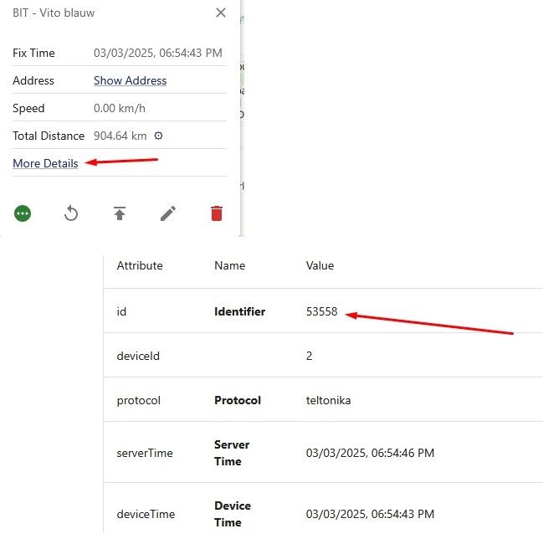Image resolution: width=543 pixels, height=539 pixels.
Task: Click the Show Address link
Action: tap(130, 80)
